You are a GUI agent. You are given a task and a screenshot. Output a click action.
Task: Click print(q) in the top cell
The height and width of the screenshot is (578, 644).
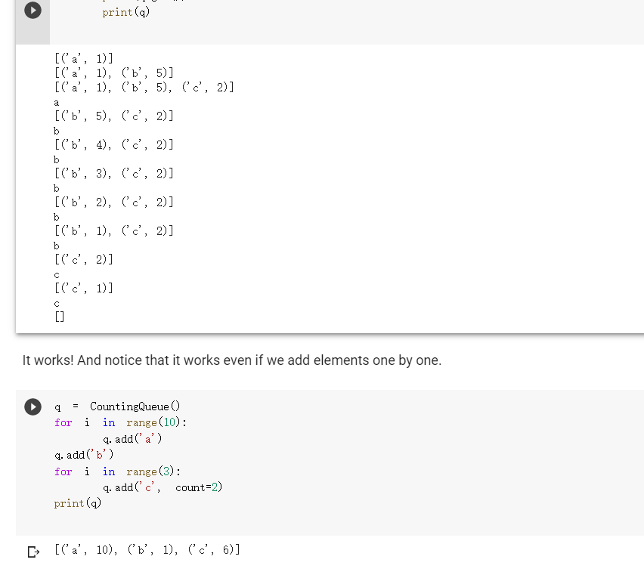coord(126,12)
